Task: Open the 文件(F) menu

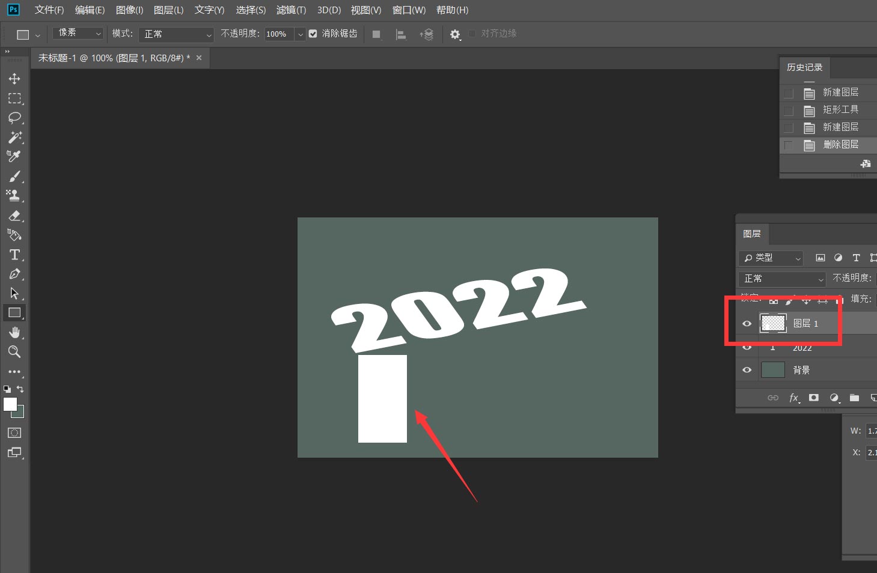Action: click(49, 10)
